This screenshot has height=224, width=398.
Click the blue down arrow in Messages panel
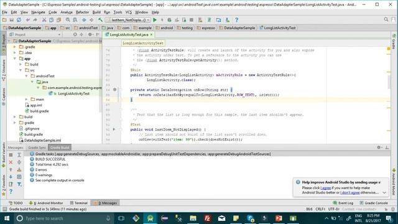[11, 177]
